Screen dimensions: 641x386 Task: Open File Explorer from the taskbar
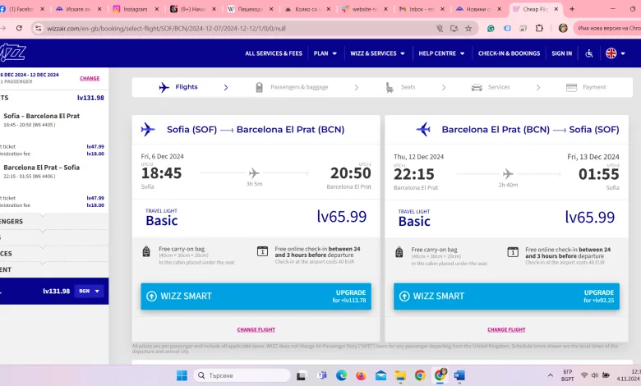coord(400,375)
